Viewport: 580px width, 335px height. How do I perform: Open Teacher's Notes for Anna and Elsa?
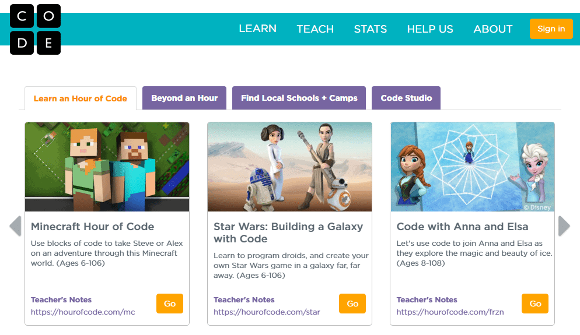tap(427, 299)
